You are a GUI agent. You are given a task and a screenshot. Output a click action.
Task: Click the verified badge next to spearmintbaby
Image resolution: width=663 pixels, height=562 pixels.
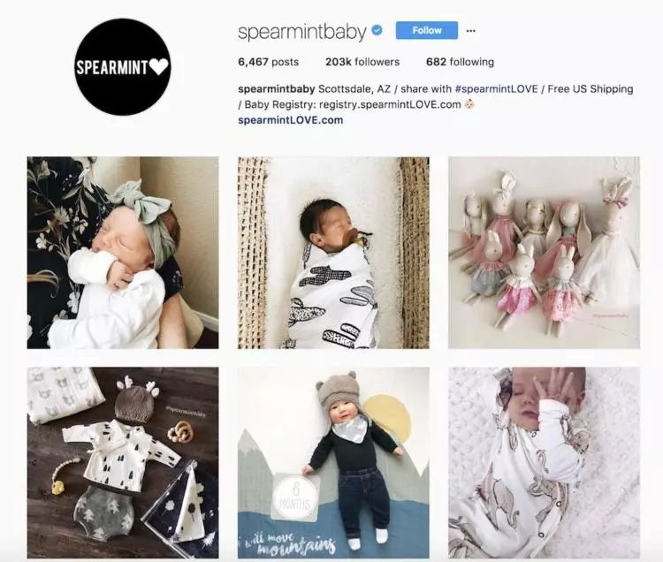(x=377, y=30)
